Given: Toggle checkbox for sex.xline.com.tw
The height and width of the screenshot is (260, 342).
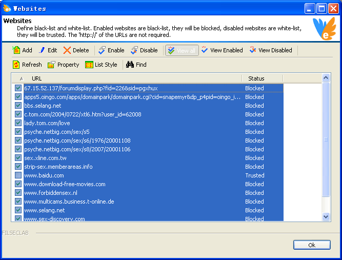Looking at the screenshot, I should tap(18, 158).
